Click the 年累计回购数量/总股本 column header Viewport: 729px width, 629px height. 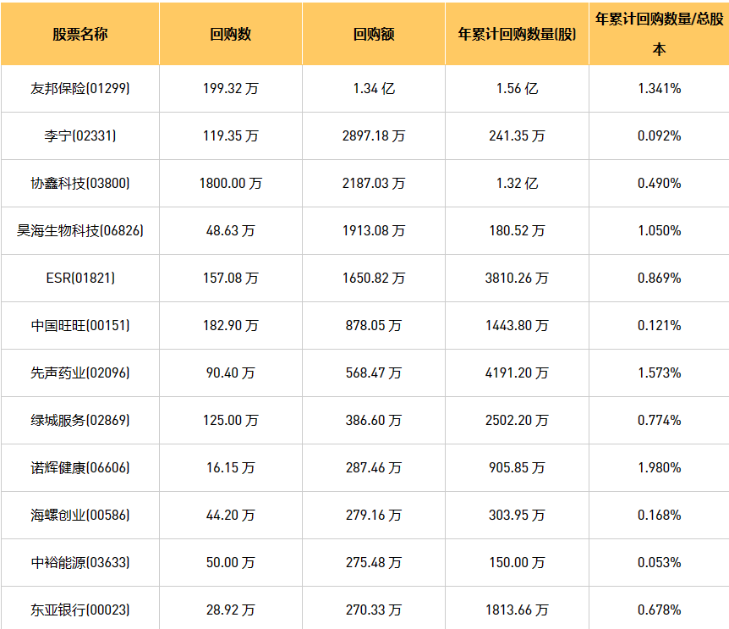tap(659, 34)
